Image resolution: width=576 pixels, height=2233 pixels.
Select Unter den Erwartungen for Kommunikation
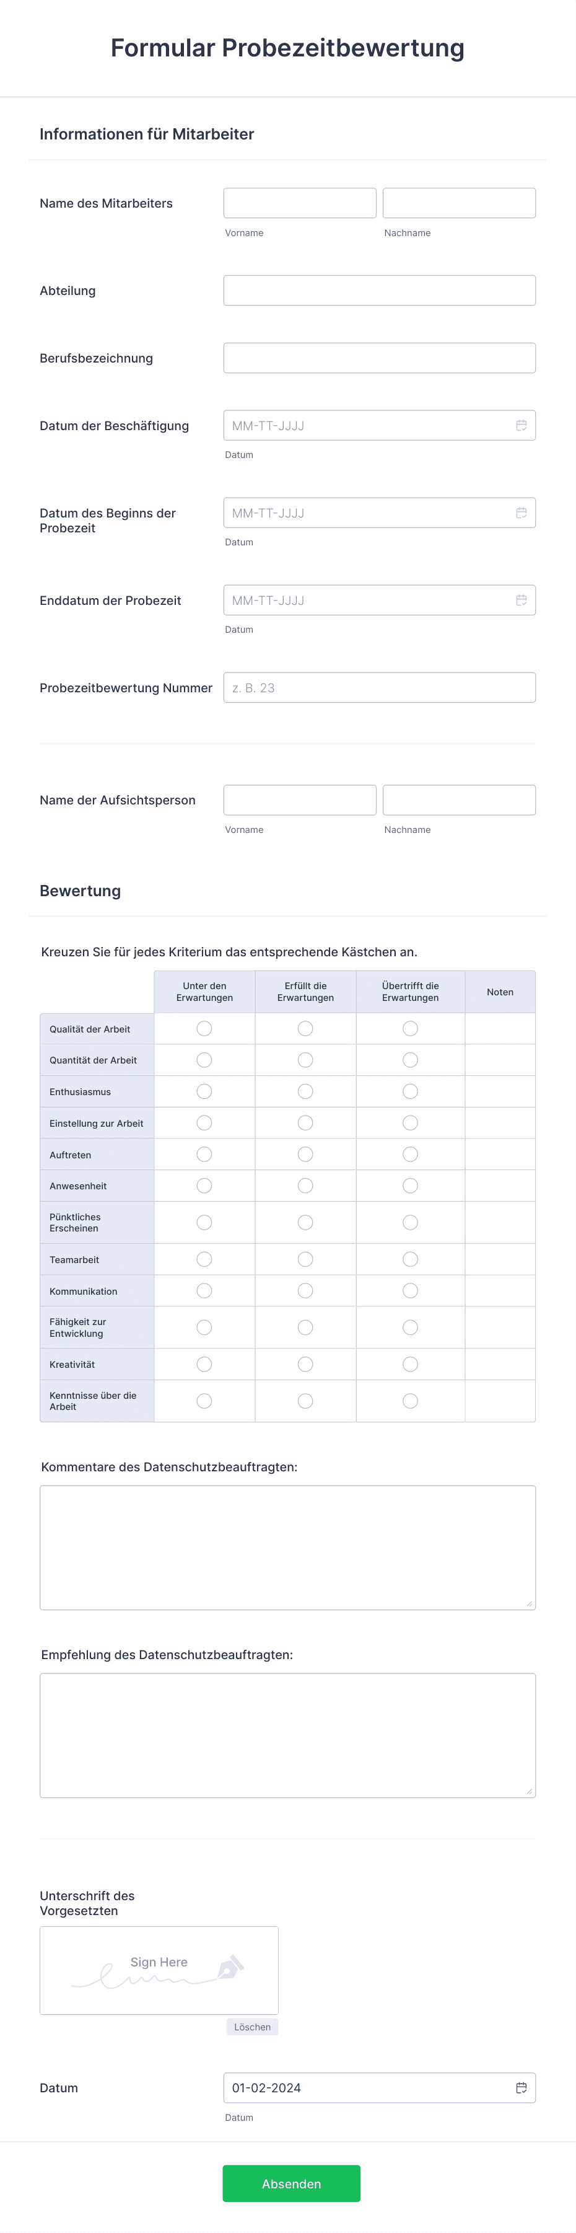(x=204, y=1291)
